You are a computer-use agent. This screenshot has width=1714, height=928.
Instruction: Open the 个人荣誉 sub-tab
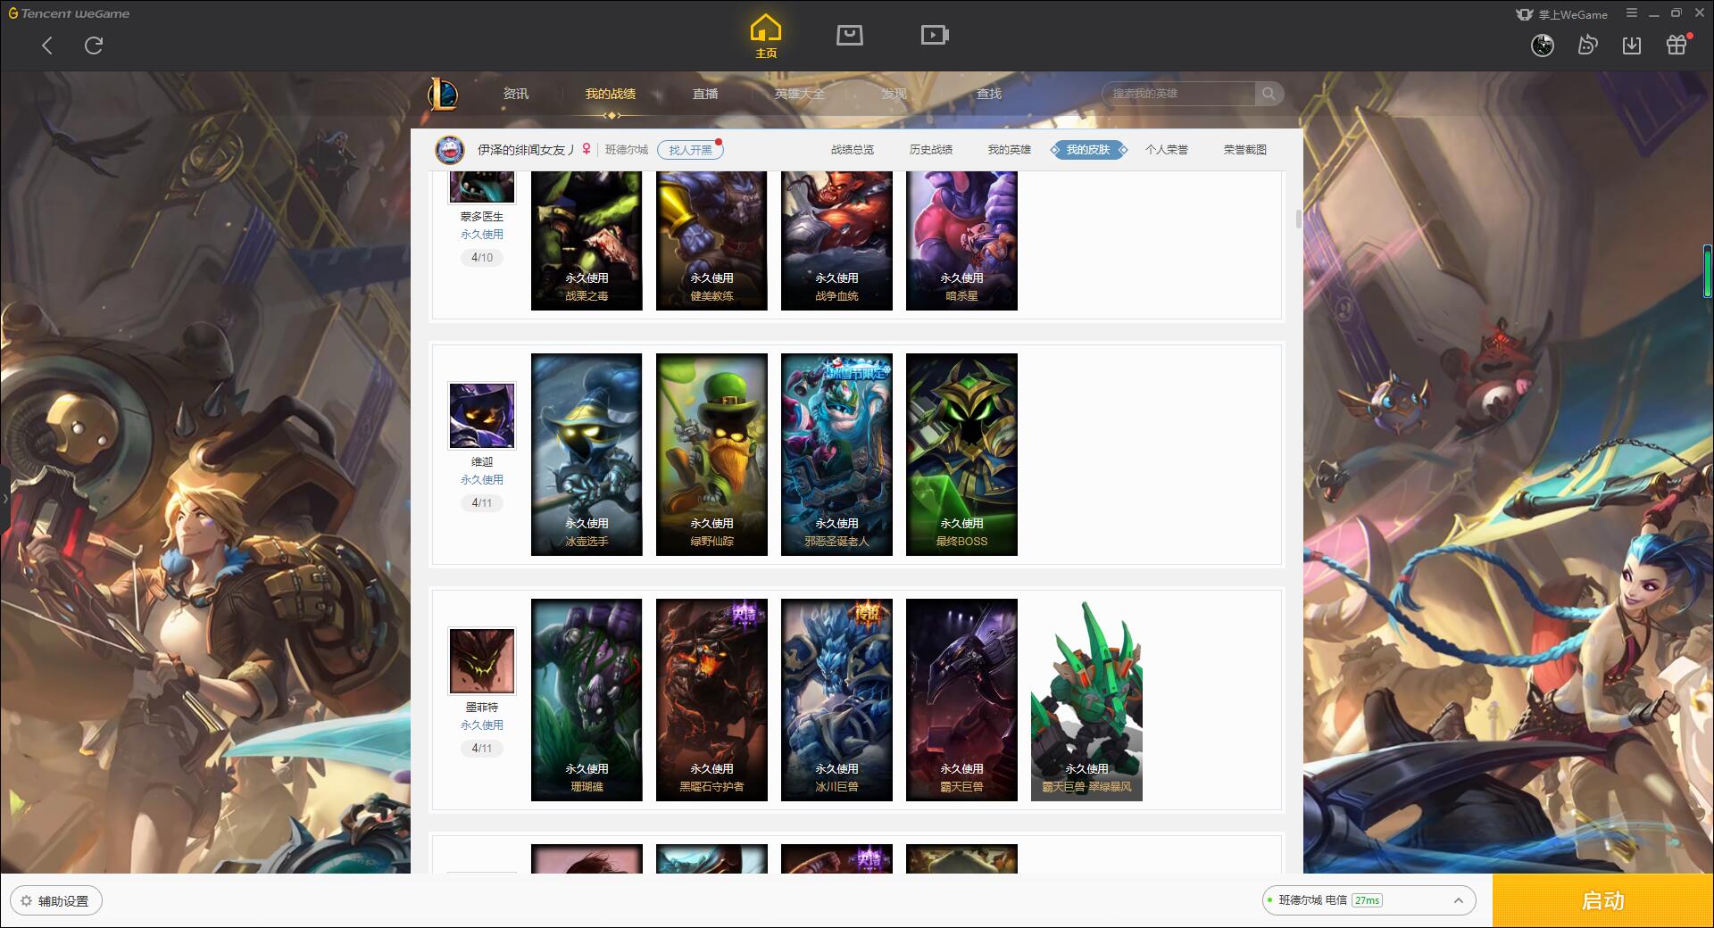click(x=1167, y=150)
